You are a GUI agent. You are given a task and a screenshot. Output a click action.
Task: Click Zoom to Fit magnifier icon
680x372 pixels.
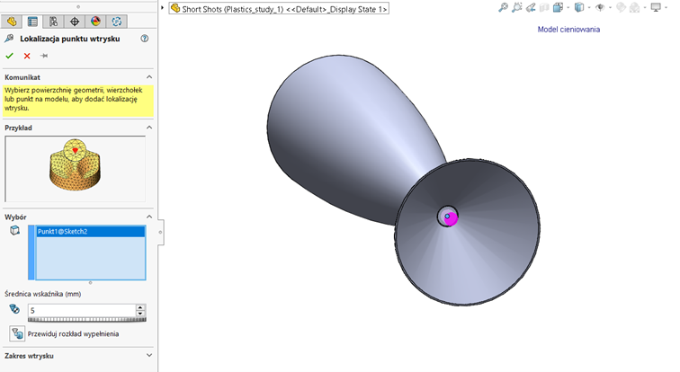click(x=503, y=7)
